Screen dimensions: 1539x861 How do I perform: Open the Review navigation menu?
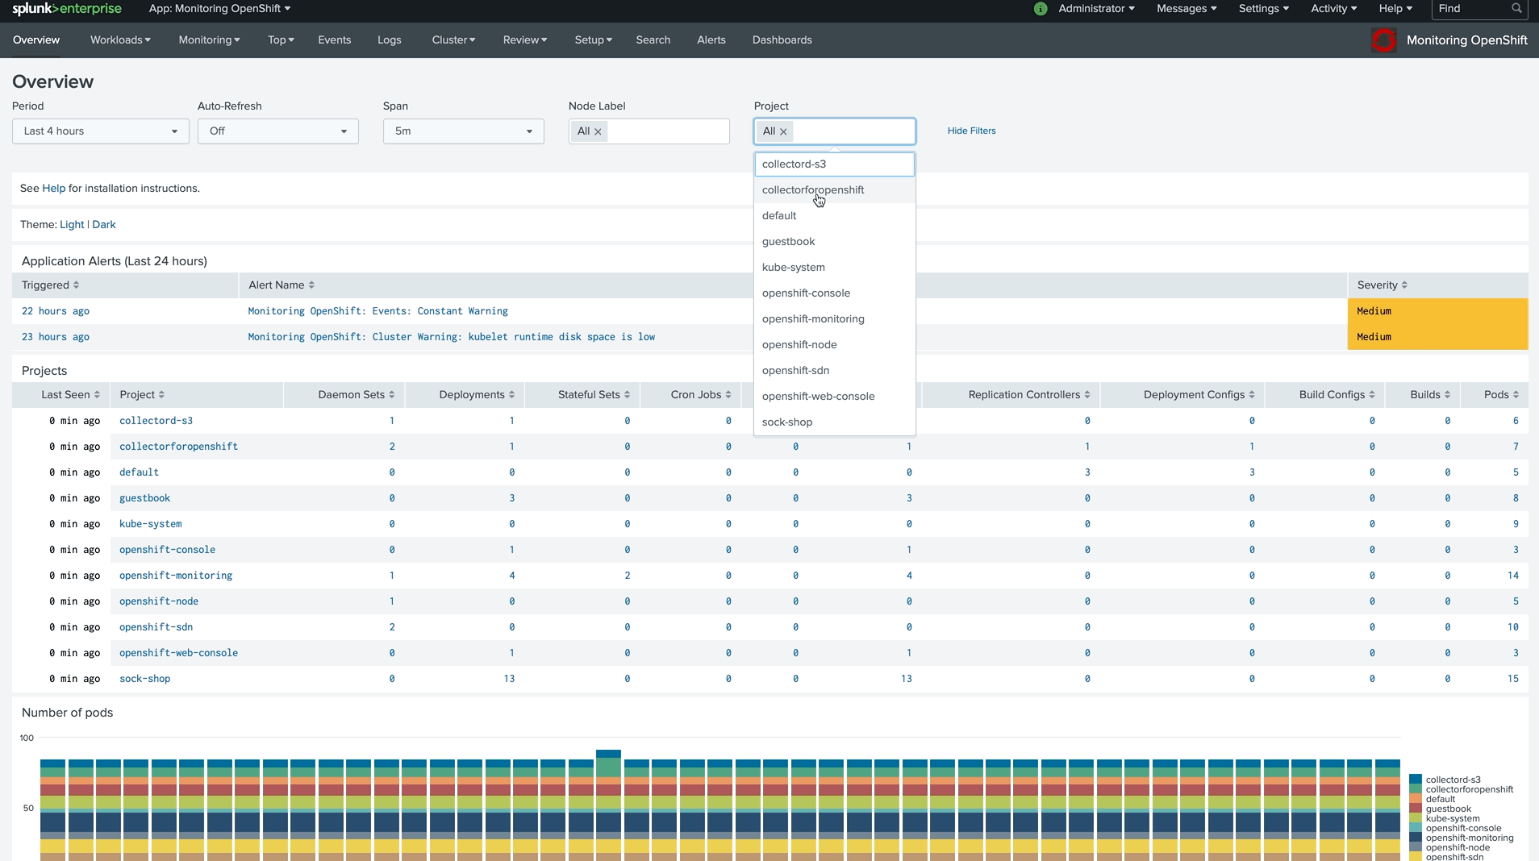pyautogui.click(x=525, y=40)
